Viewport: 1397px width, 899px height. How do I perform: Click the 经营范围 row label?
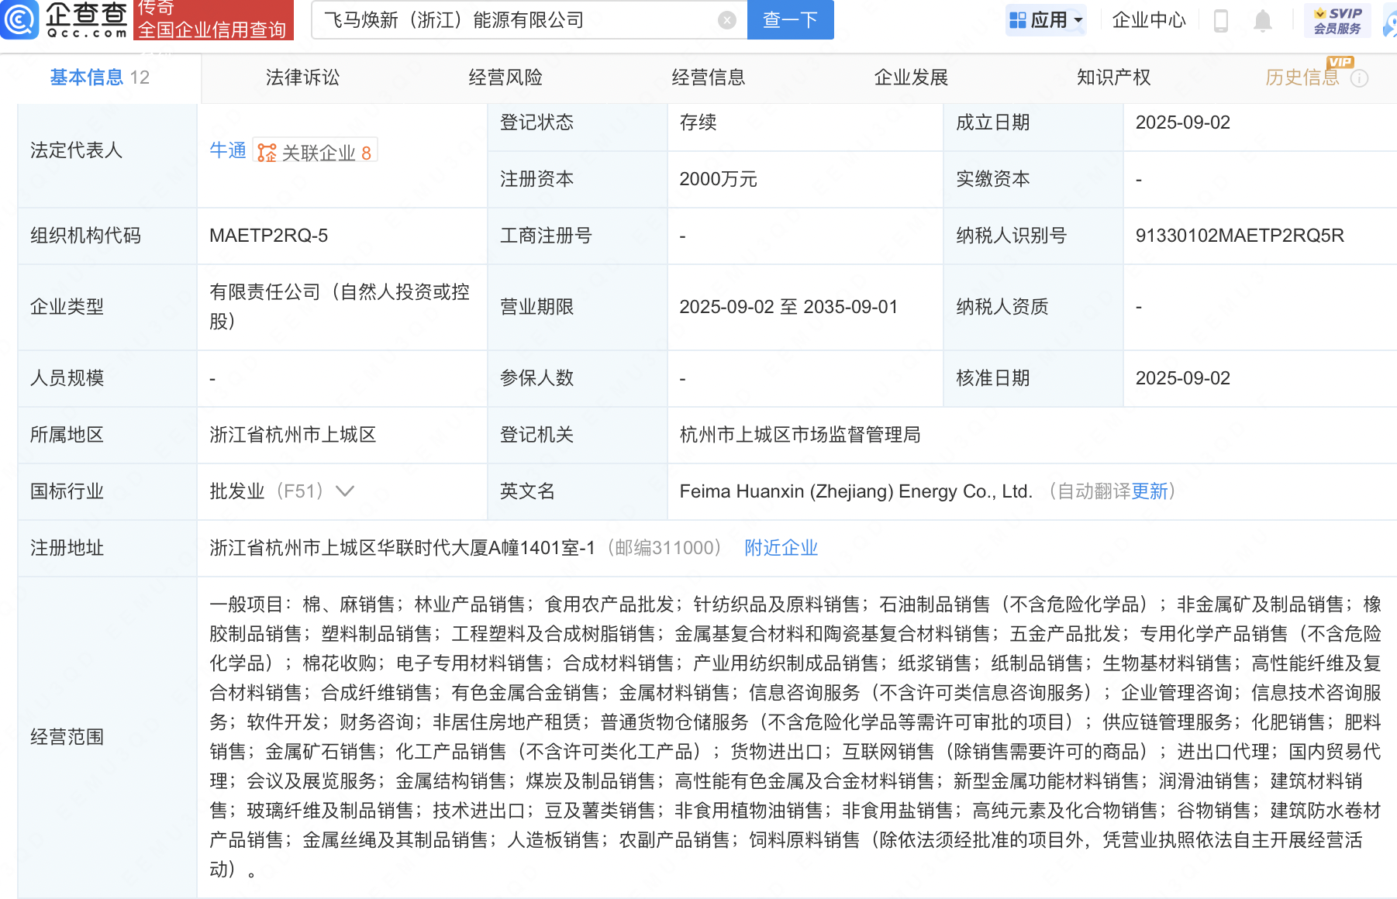67,737
